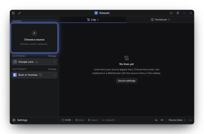Click the Kimochi app logo

point(96,13)
